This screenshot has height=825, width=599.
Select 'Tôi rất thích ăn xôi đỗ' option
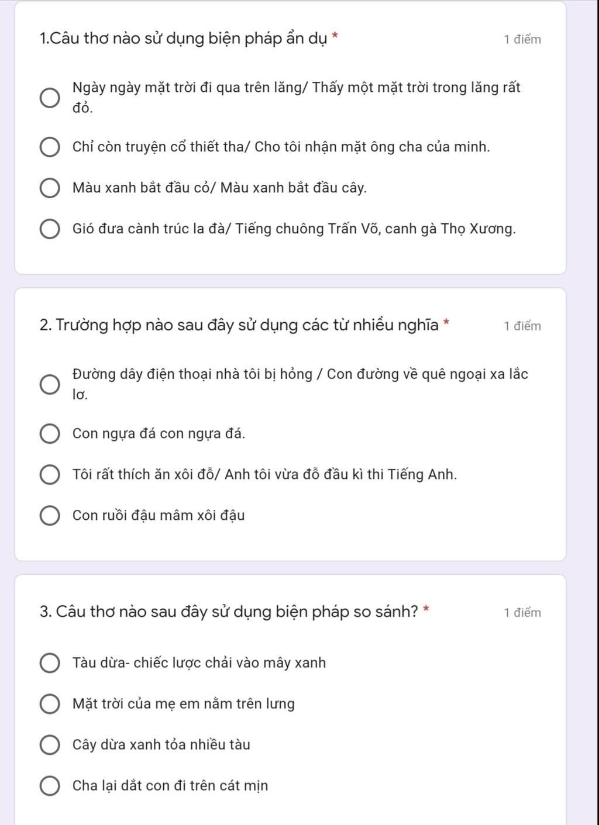click(x=49, y=475)
